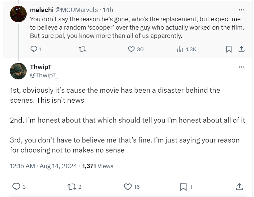Reply to malachi's tweet
This screenshot has height=197, width=254.
coord(34,49)
